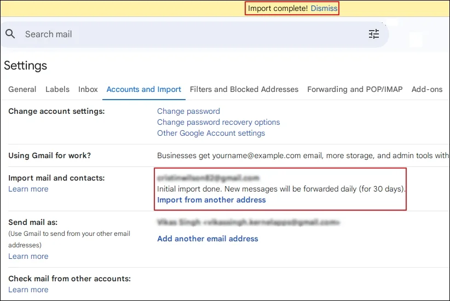Image resolution: width=450 pixels, height=301 pixels.
Task: Click the blurred Send mail as address
Action: pyautogui.click(x=248, y=222)
